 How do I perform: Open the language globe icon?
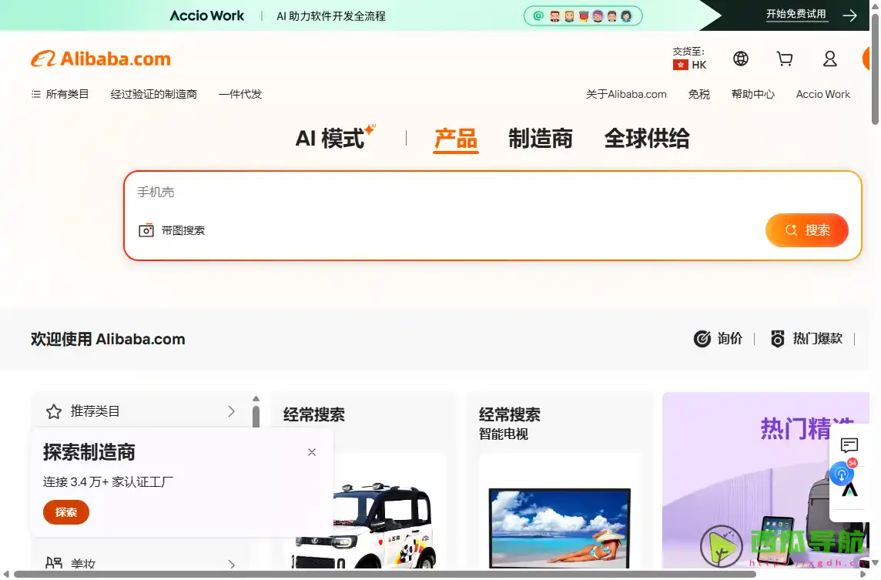click(x=741, y=59)
